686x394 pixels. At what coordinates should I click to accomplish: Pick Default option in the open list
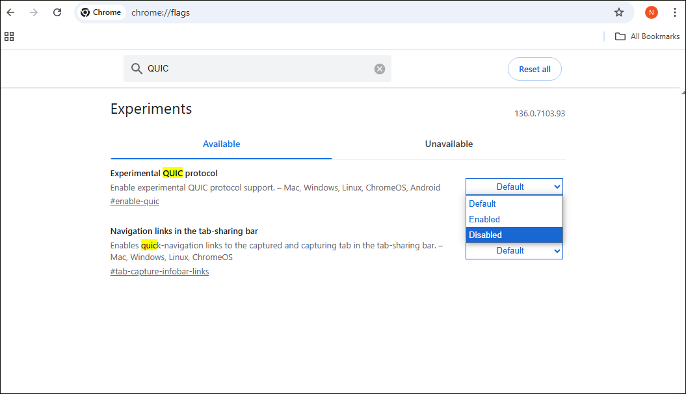pyautogui.click(x=514, y=204)
